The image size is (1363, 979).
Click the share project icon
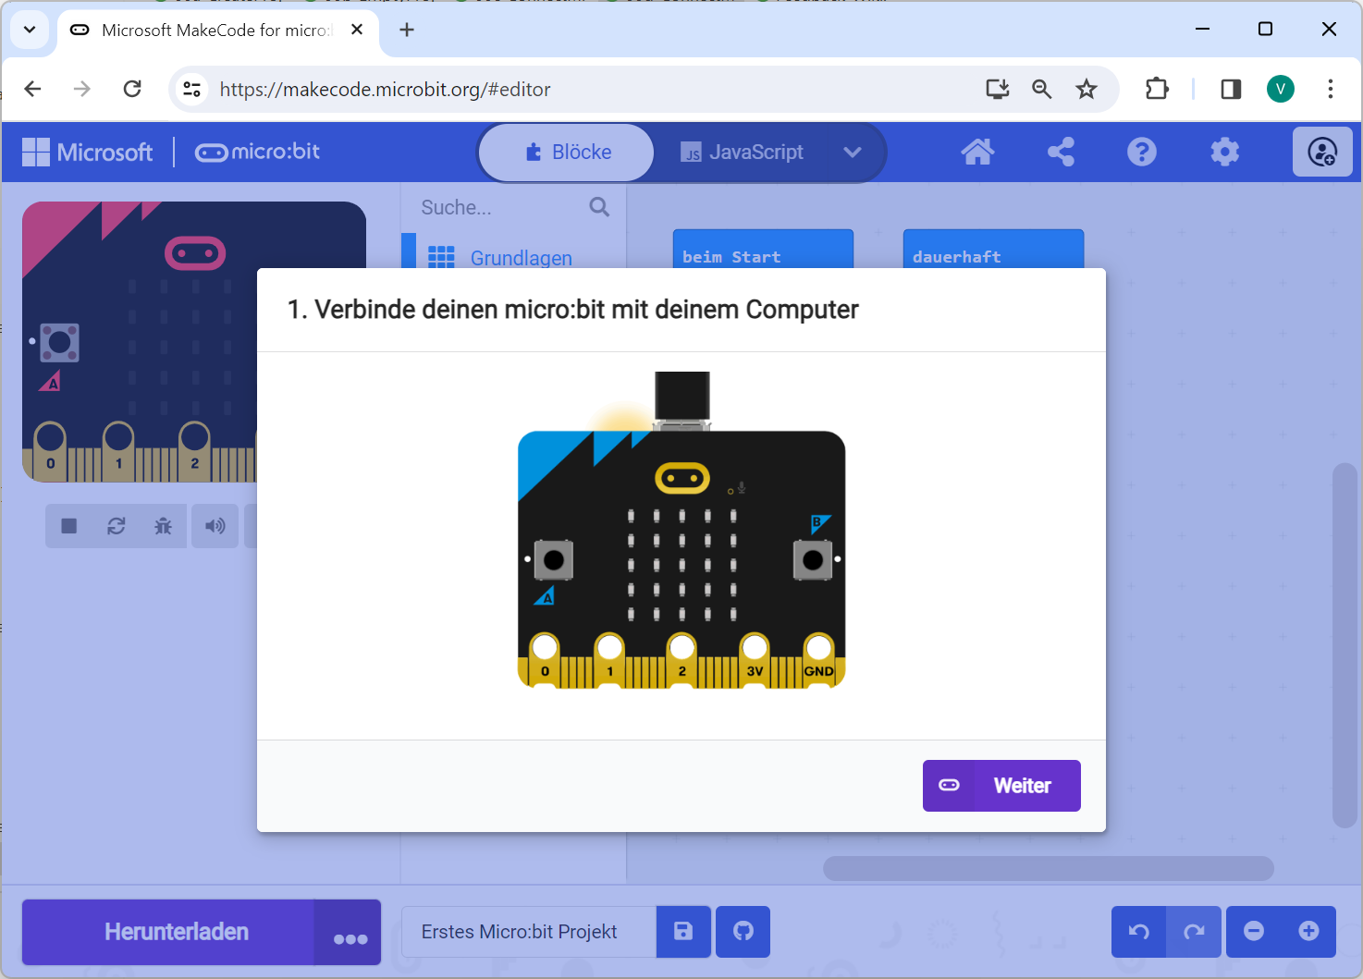(1061, 152)
